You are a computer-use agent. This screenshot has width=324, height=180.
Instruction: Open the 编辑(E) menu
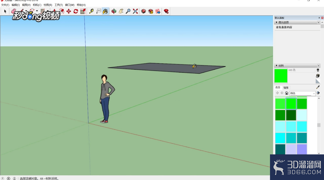(x=16, y=5)
